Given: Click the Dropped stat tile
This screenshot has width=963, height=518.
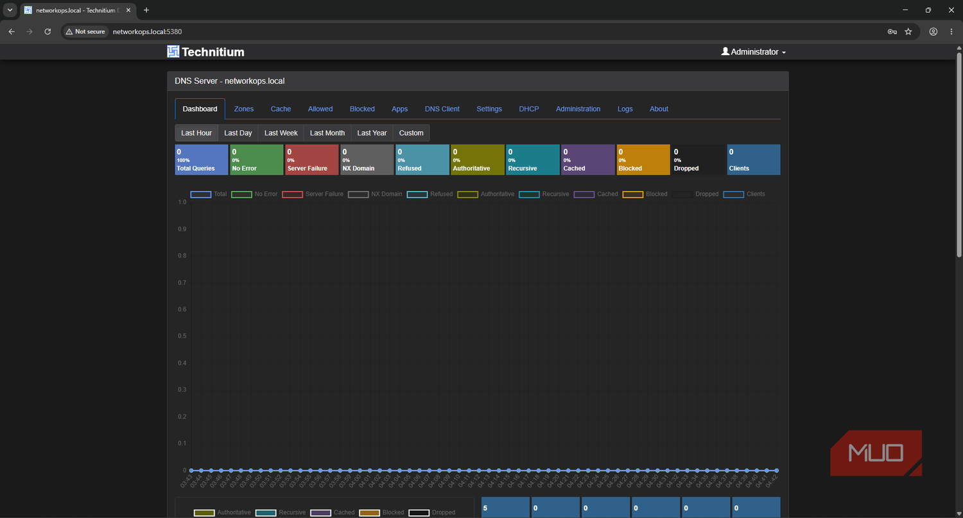Looking at the screenshot, I should [x=698, y=160].
